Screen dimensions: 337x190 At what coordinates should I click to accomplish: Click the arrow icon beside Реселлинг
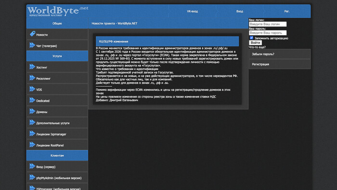point(32,78)
